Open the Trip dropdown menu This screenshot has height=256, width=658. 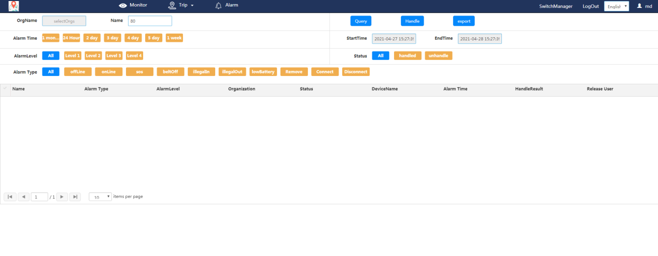(181, 5)
